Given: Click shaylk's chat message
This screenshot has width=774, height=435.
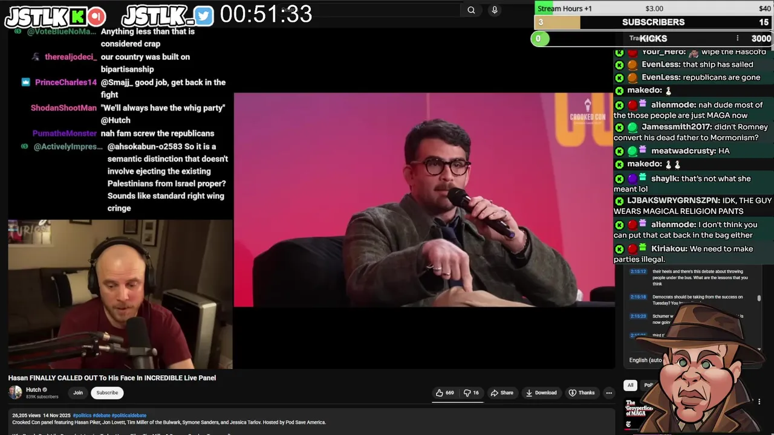Looking at the screenshot, I should coord(694,184).
